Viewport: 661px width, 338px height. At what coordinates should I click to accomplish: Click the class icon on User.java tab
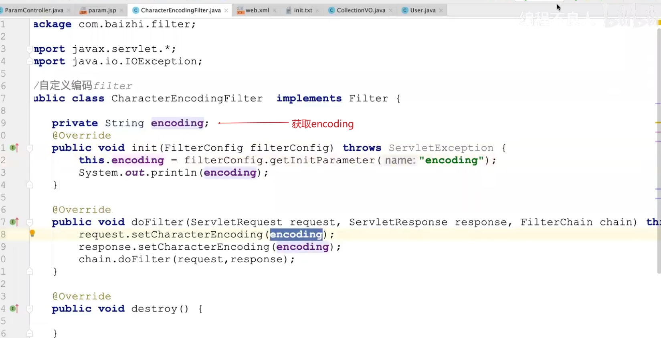[x=405, y=10]
